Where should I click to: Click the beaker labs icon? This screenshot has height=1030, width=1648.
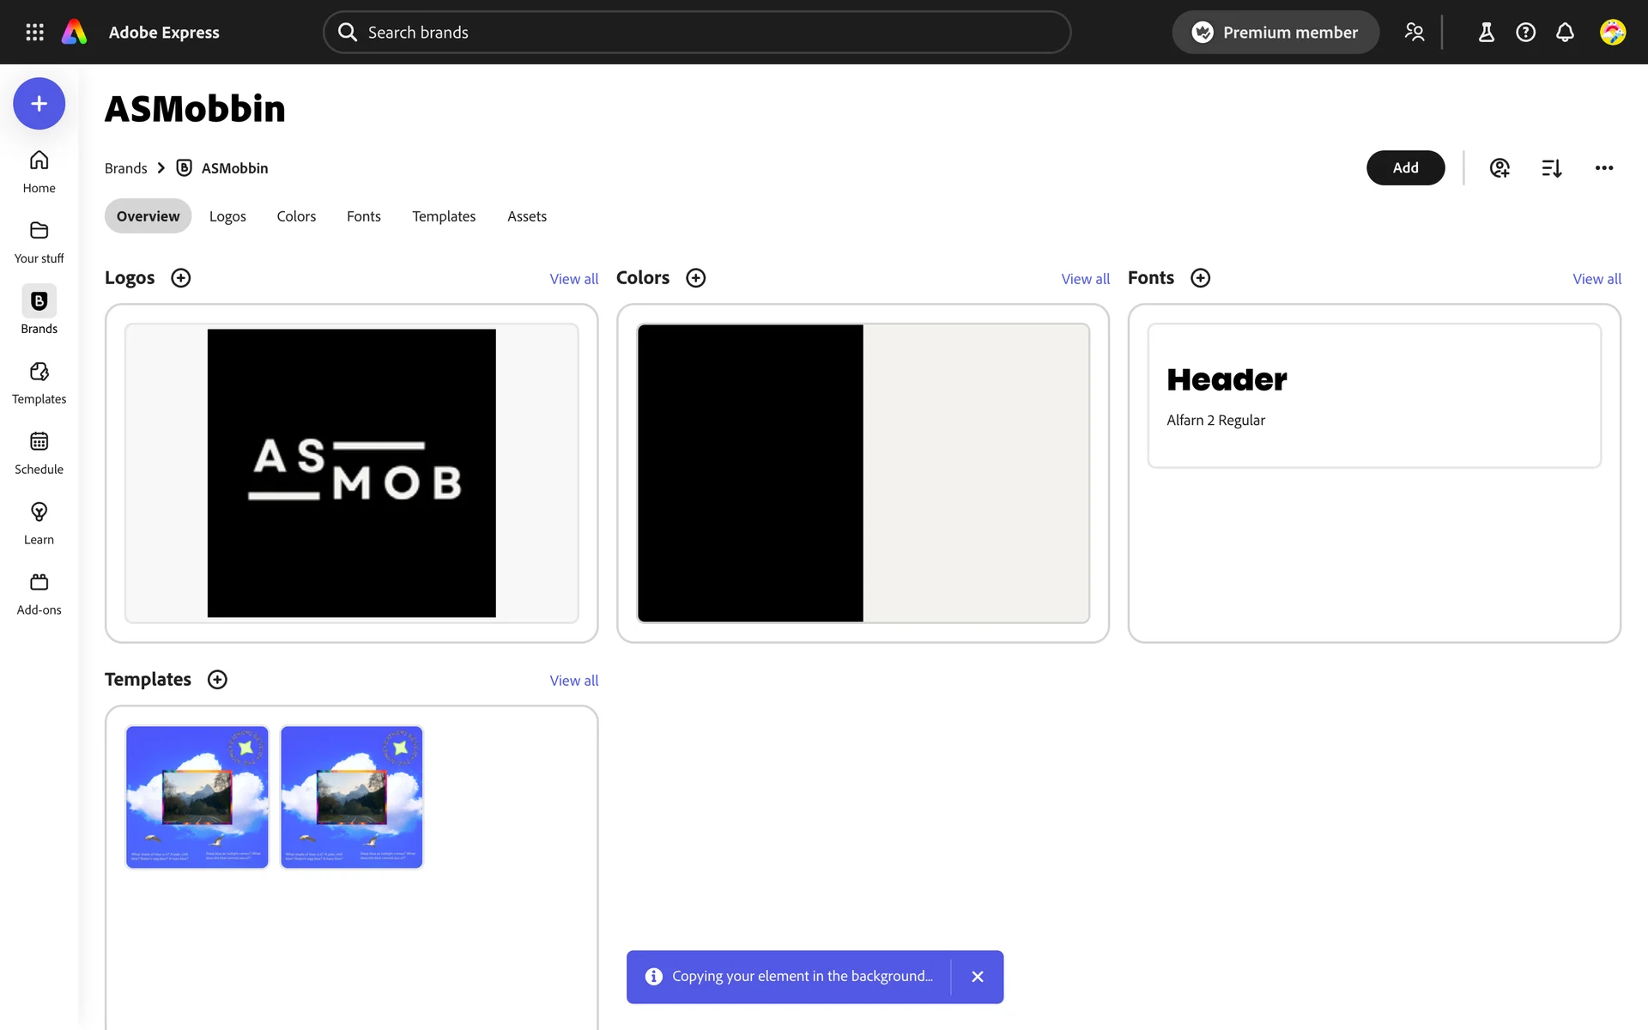click(1486, 32)
